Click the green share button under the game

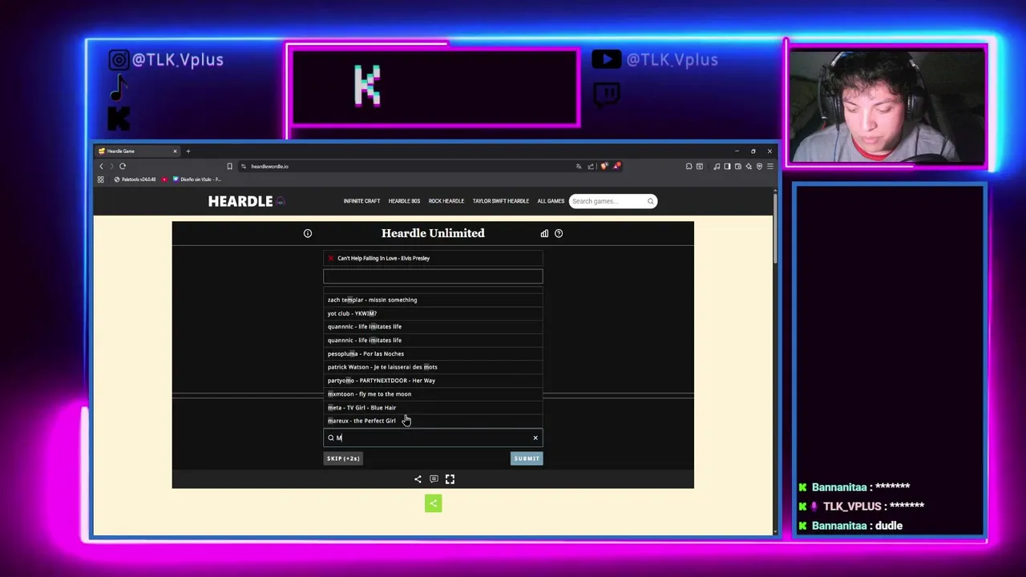point(433,503)
